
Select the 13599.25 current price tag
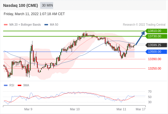(x=156, y=45)
